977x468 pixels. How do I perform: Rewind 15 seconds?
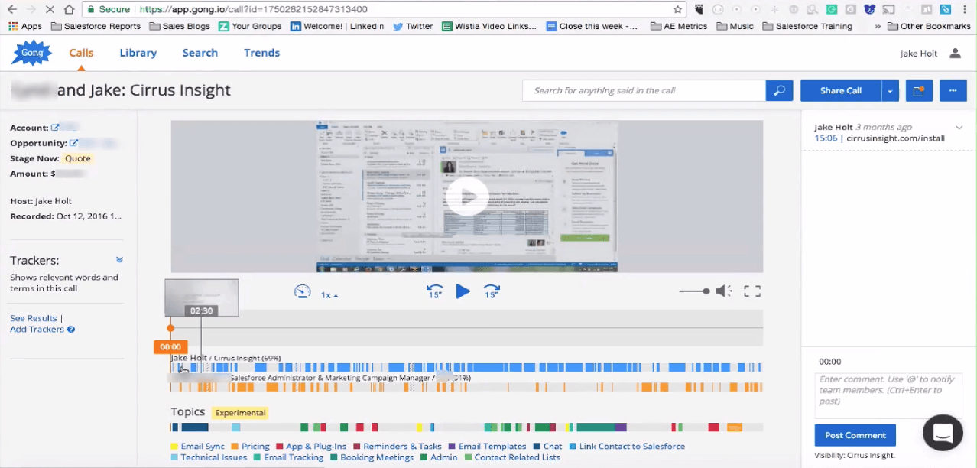click(x=435, y=291)
